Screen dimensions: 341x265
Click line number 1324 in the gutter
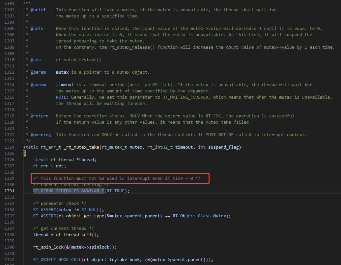tap(9, 147)
